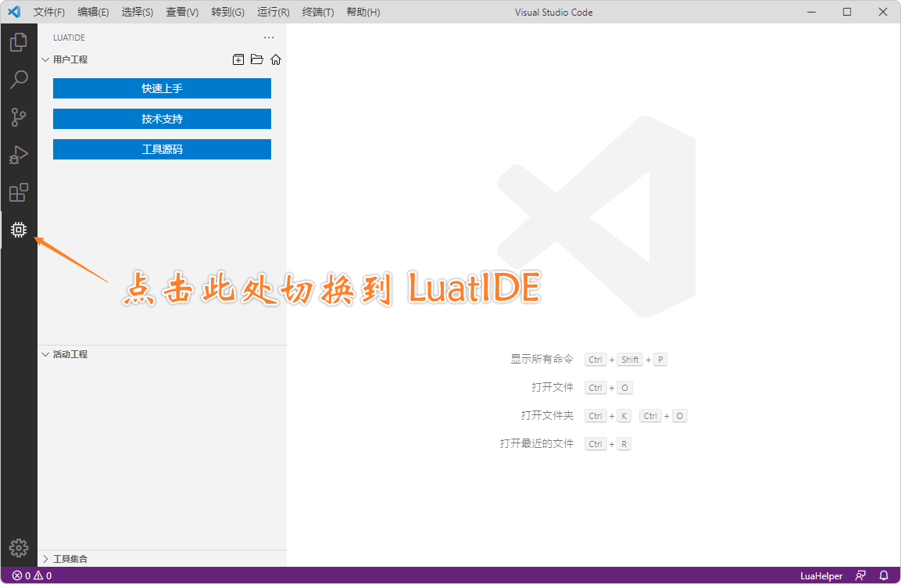Switch to the LuatIDE chip icon
Viewport: 901px width, 584px height.
pos(19,230)
